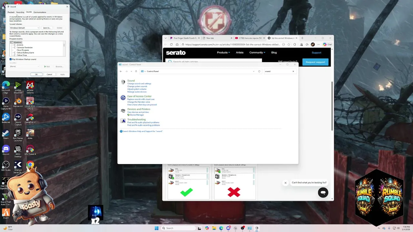Launch GPU Tweak III desktop icon
The height and width of the screenshot is (232, 413).
tap(30, 150)
